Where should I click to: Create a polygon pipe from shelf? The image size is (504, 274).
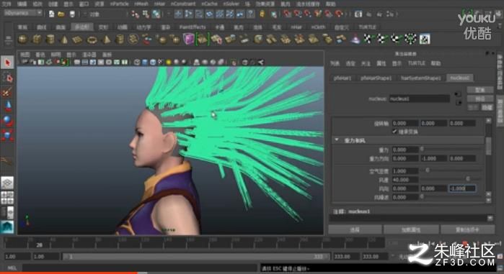pos(120,39)
